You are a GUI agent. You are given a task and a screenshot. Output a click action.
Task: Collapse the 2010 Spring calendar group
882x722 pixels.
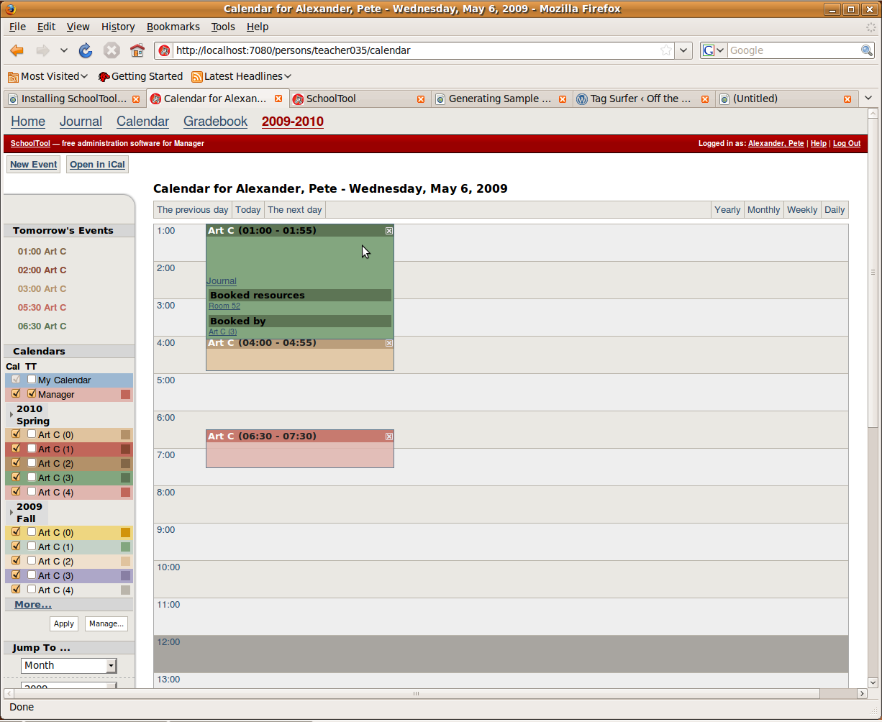pyautogui.click(x=12, y=414)
